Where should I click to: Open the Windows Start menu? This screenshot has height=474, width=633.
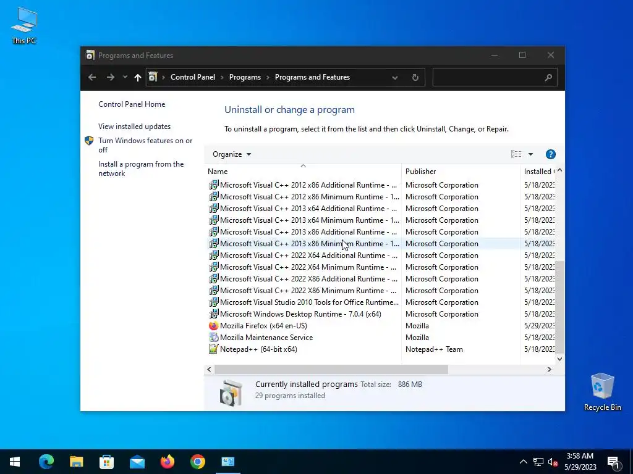click(x=15, y=462)
